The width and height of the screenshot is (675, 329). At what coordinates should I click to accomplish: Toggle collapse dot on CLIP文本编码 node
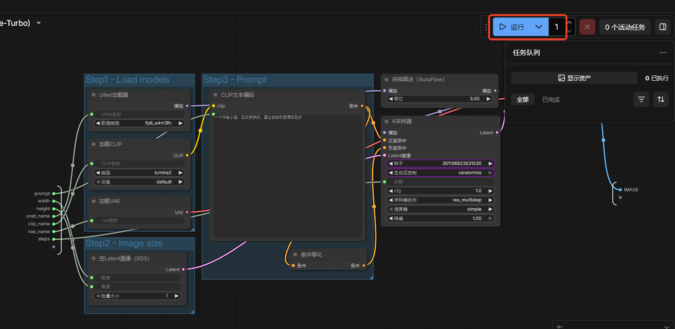coord(215,95)
